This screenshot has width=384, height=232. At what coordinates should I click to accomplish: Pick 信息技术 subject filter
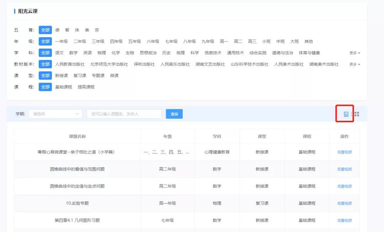coord(213,53)
